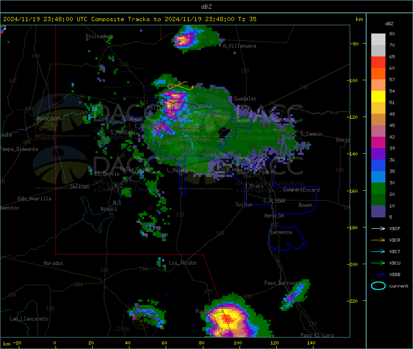Click the Paso_El_Loro location label
Viewport: 413px width, 349px height.
pyautogui.click(x=317, y=335)
